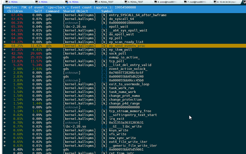246x154 pixels.
Task: Open the 14. RDMA session tab
Action: click(x=73, y=2)
